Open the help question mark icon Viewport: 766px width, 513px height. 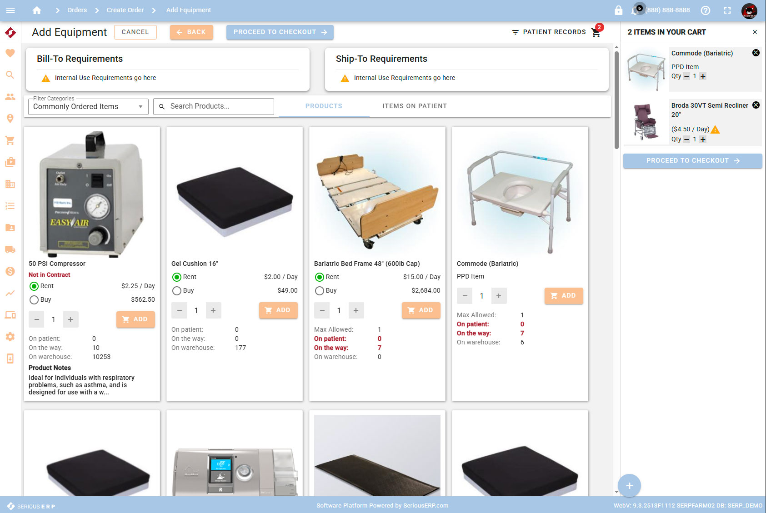click(705, 10)
